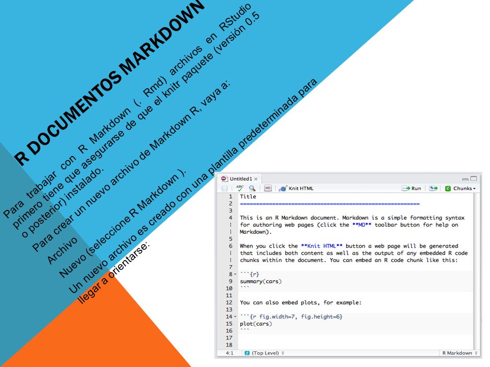This screenshot has width=490, height=367.
Task: Open the MD Markdown help button
Action: (x=268, y=188)
